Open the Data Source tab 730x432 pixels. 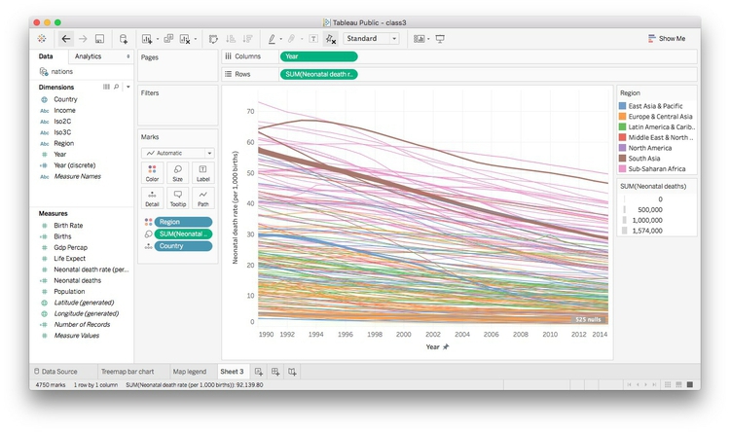(55, 372)
